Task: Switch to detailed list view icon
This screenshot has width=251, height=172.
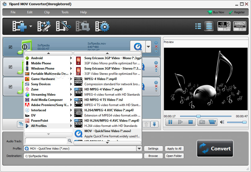Action: [x=198, y=26]
